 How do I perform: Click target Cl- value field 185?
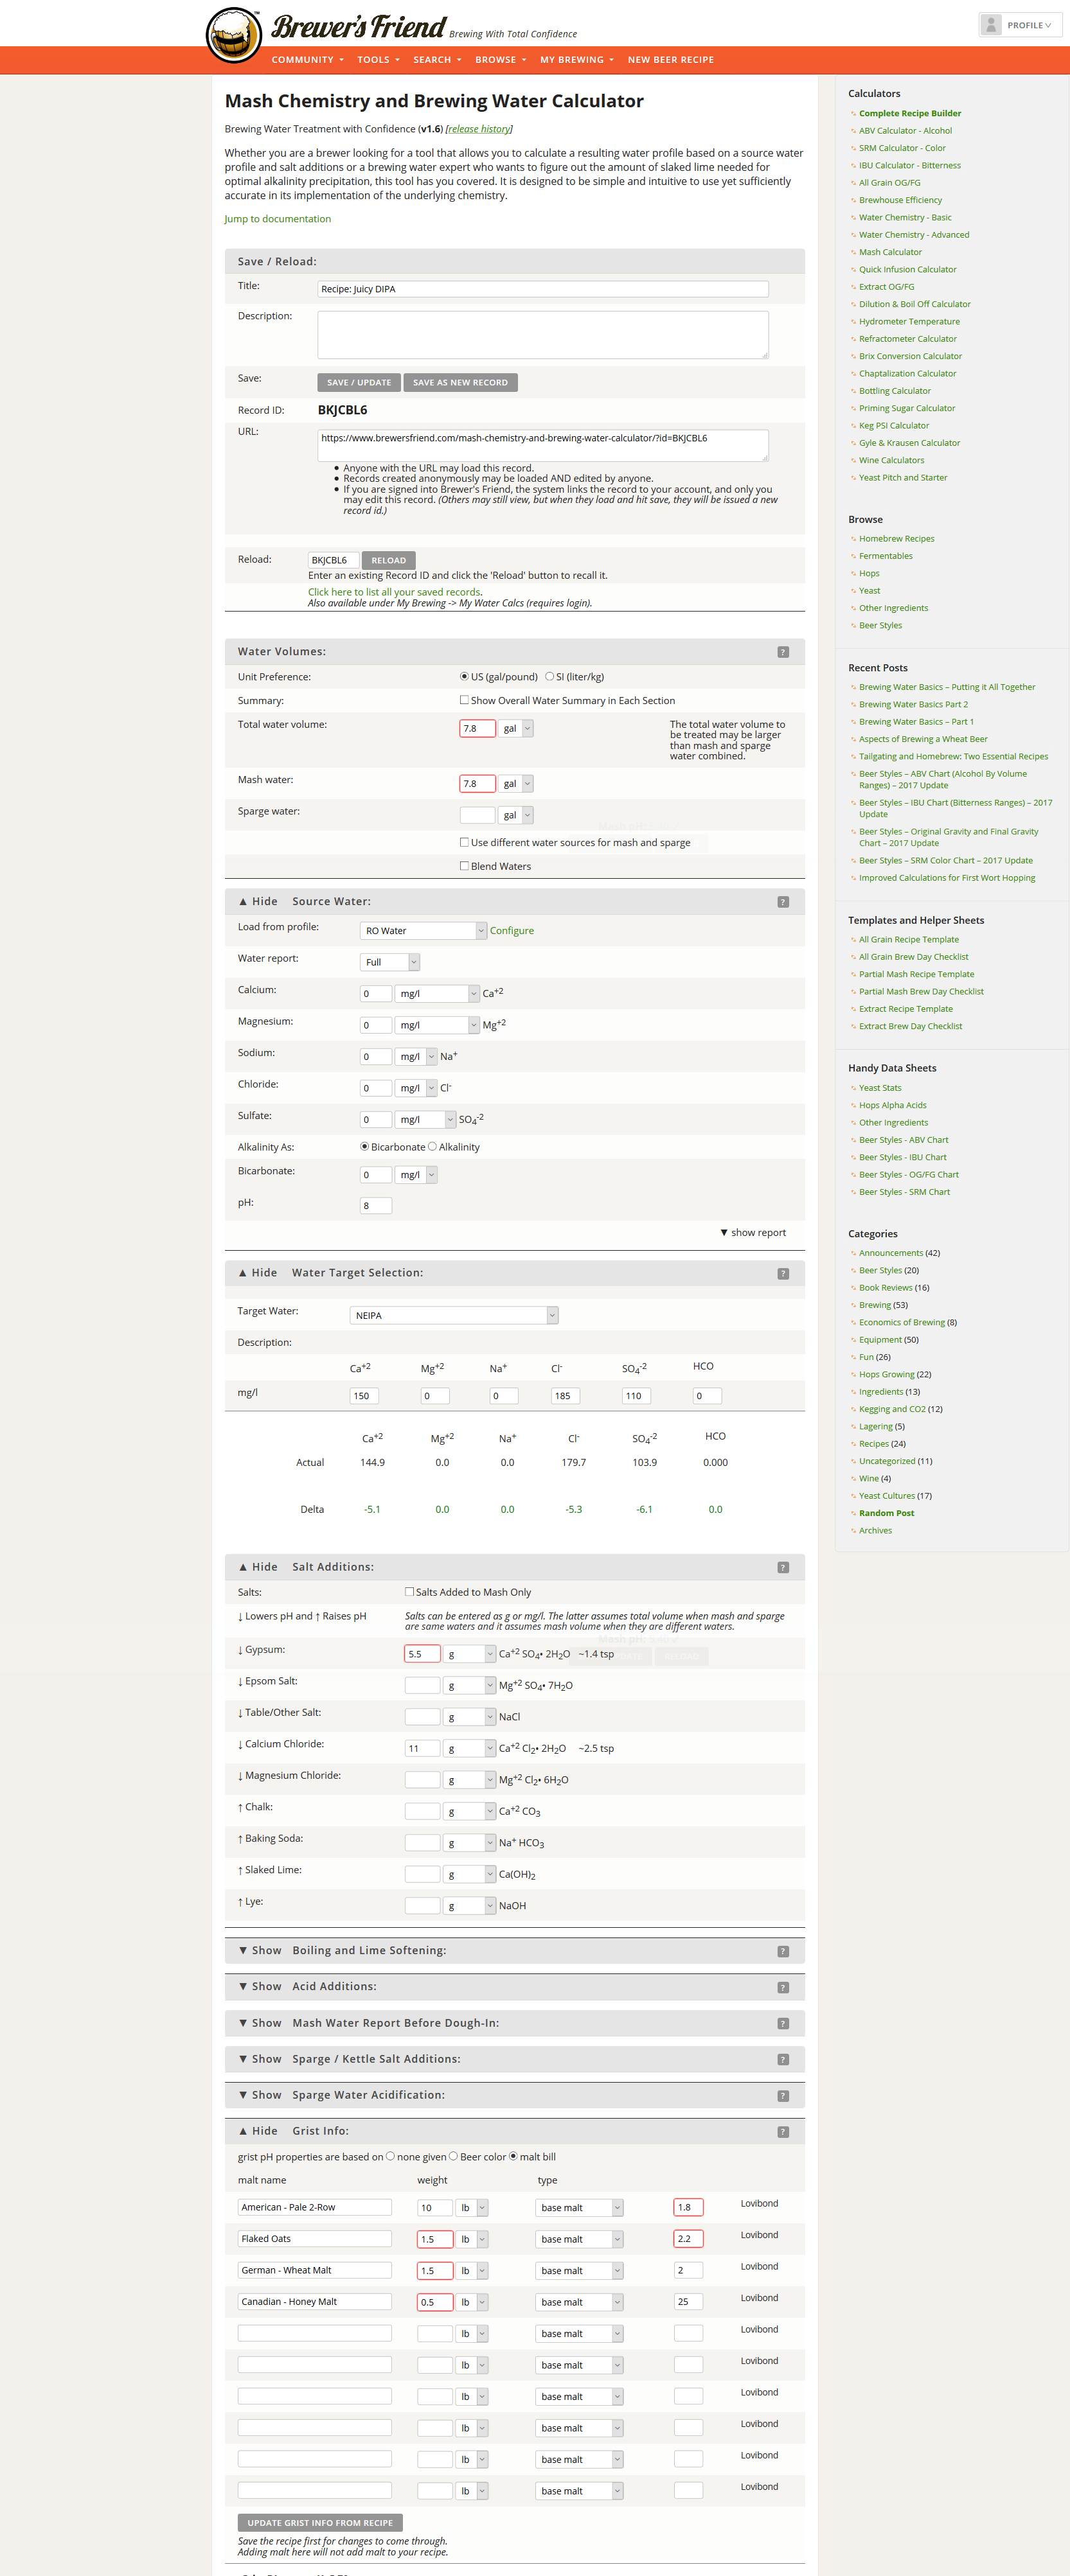565,1396
